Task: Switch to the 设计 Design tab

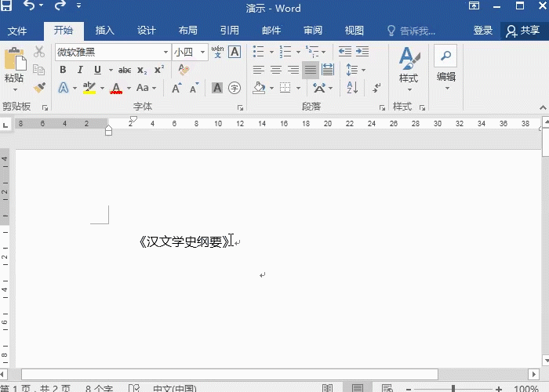Action: tap(147, 31)
